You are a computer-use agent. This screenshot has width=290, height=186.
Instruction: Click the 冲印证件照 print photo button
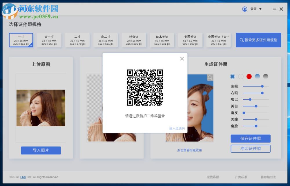coord(250,149)
